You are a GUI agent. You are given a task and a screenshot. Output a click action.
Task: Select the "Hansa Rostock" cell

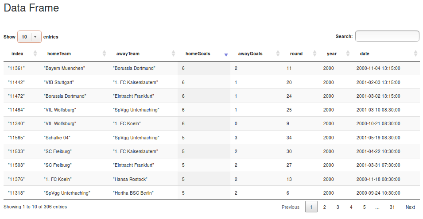pyautogui.click(x=130, y=179)
